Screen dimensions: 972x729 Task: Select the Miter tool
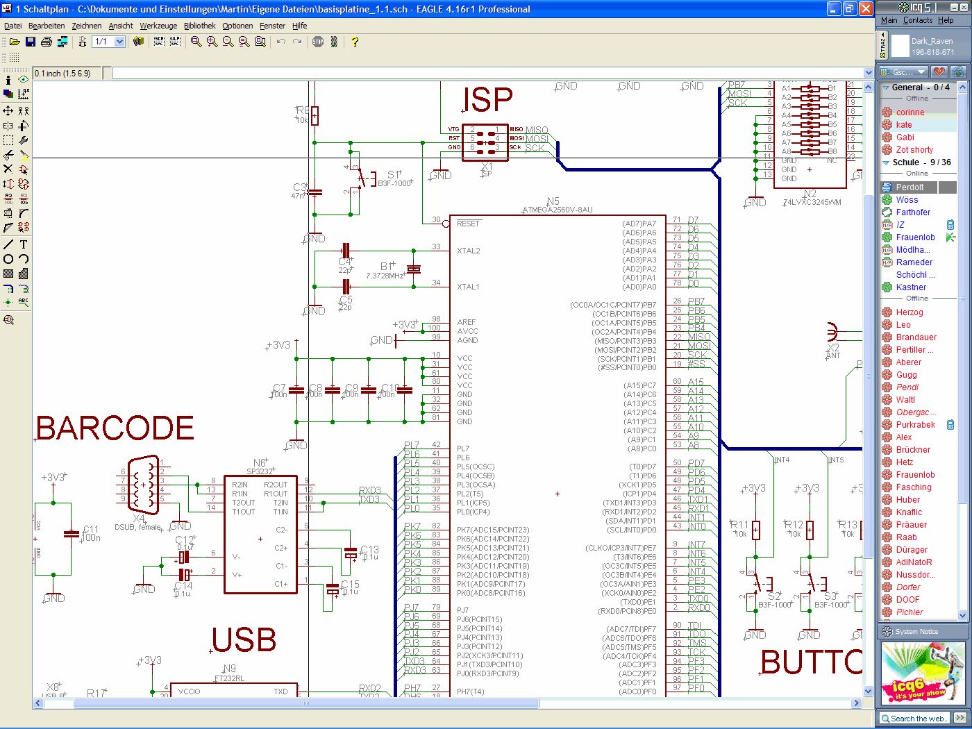24,213
